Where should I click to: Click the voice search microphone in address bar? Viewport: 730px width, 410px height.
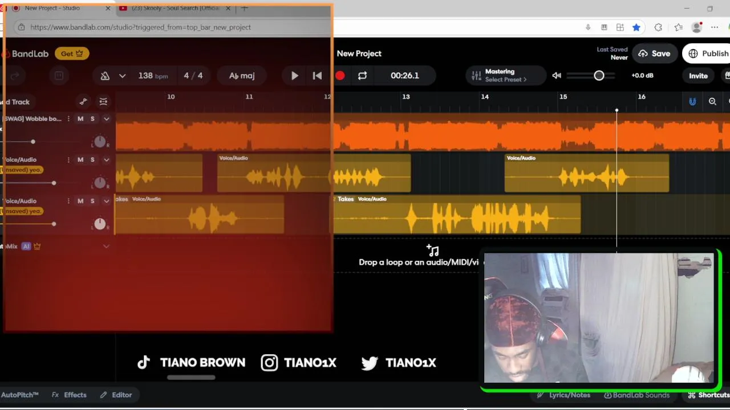coord(588,27)
